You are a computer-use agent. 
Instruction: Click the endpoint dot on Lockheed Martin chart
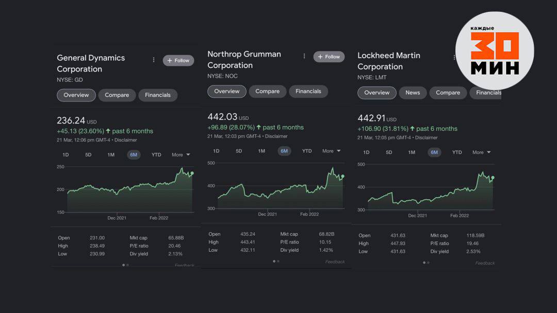click(493, 178)
